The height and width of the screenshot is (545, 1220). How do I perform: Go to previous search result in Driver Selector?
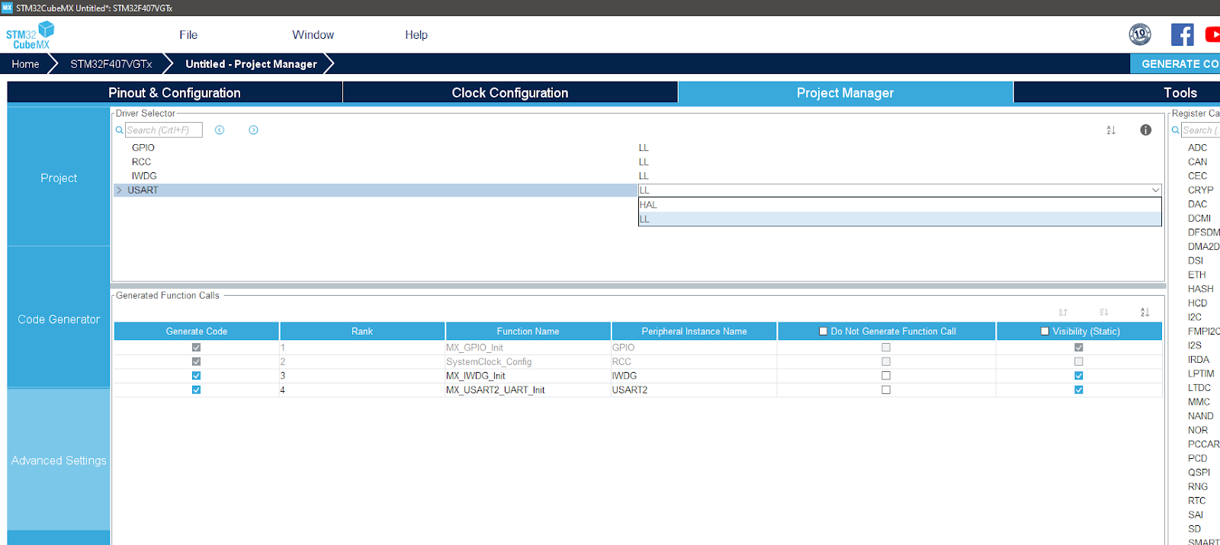pos(220,130)
